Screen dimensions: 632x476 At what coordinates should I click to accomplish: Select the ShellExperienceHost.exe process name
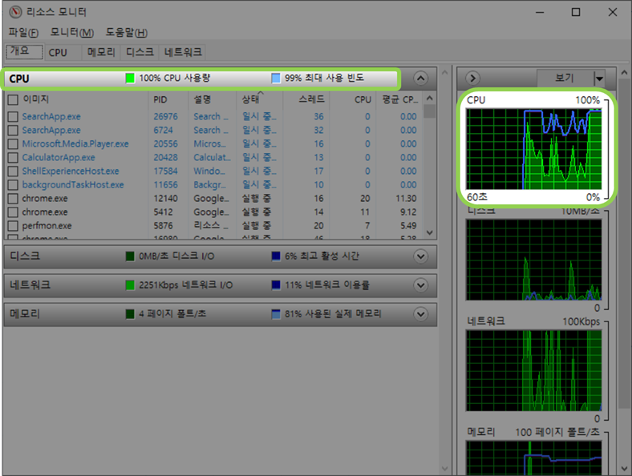click(x=71, y=171)
